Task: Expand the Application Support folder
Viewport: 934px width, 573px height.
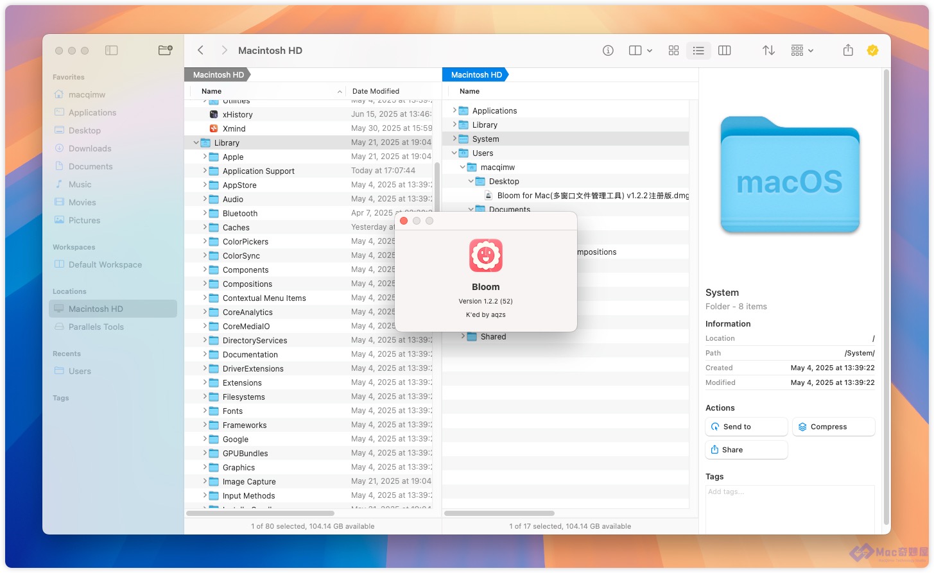Action: 205,171
